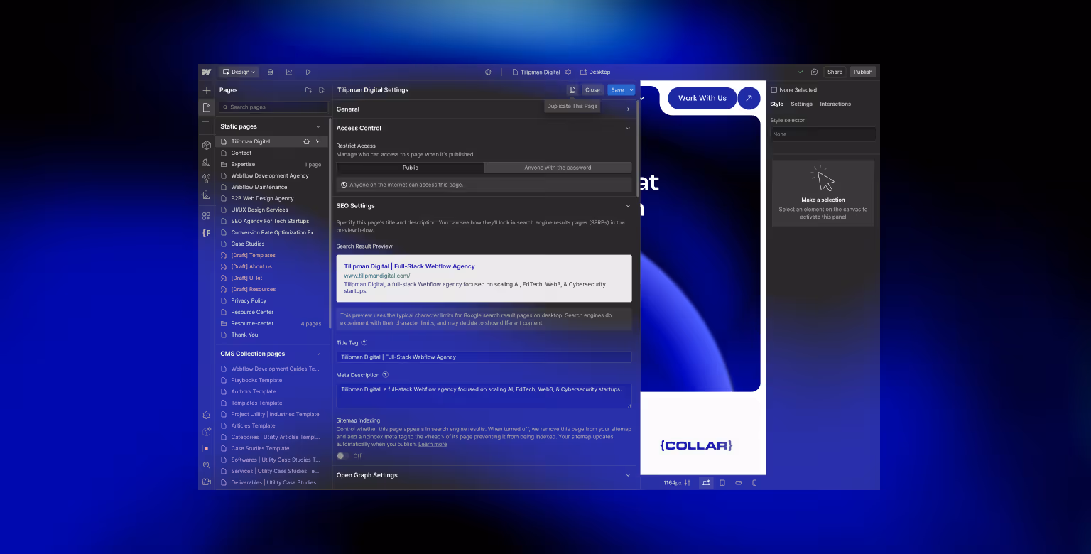Open the Variables panel
Image resolution: width=1091 pixels, height=554 pixels.
pos(207,178)
